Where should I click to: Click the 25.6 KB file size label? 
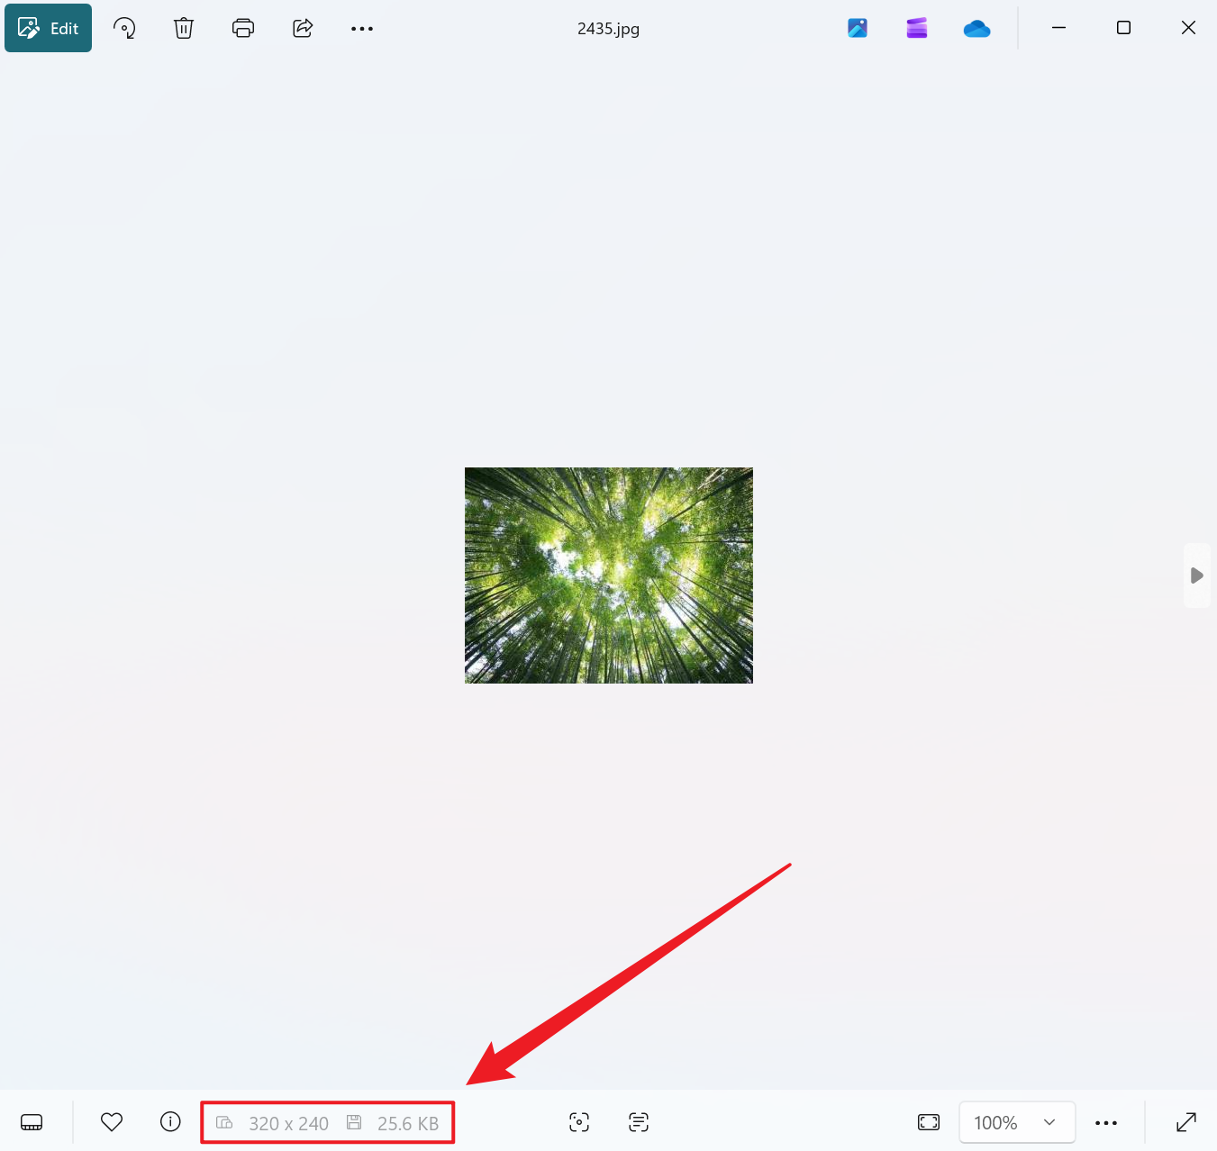tap(407, 1123)
